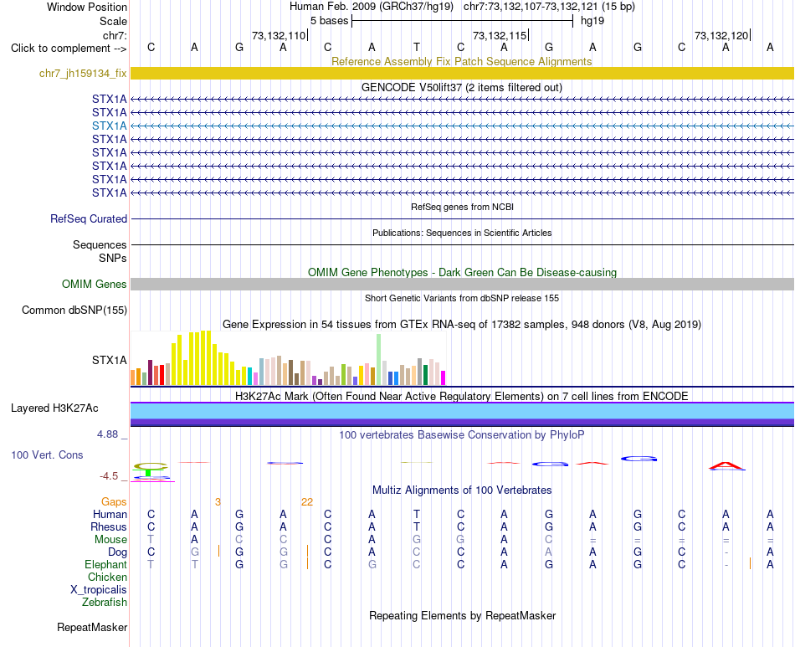Click the orange gap count '22'
This screenshot has width=795, height=647.
307,502
